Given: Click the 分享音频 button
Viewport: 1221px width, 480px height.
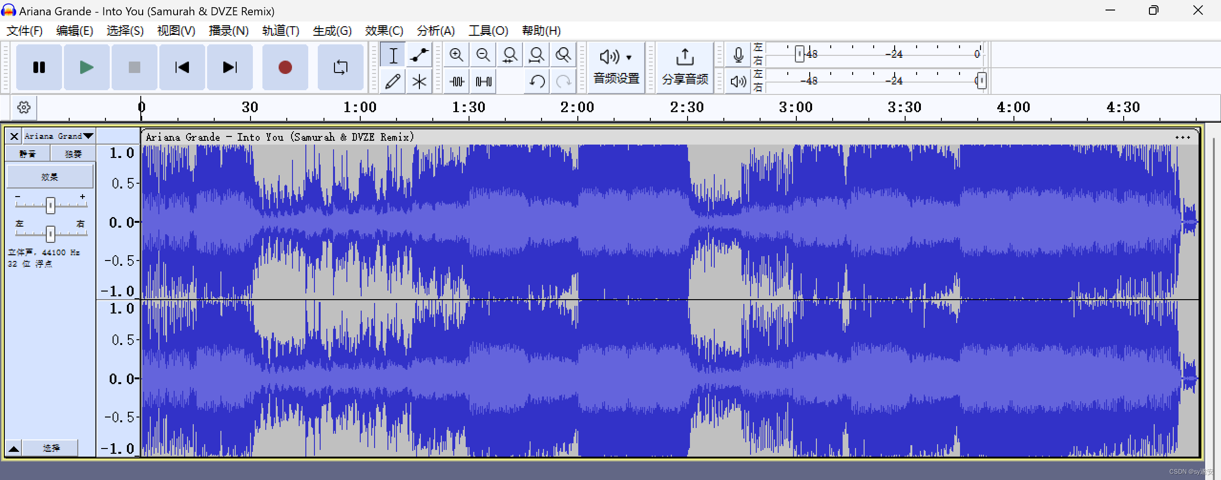Looking at the screenshot, I should point(684,68).
